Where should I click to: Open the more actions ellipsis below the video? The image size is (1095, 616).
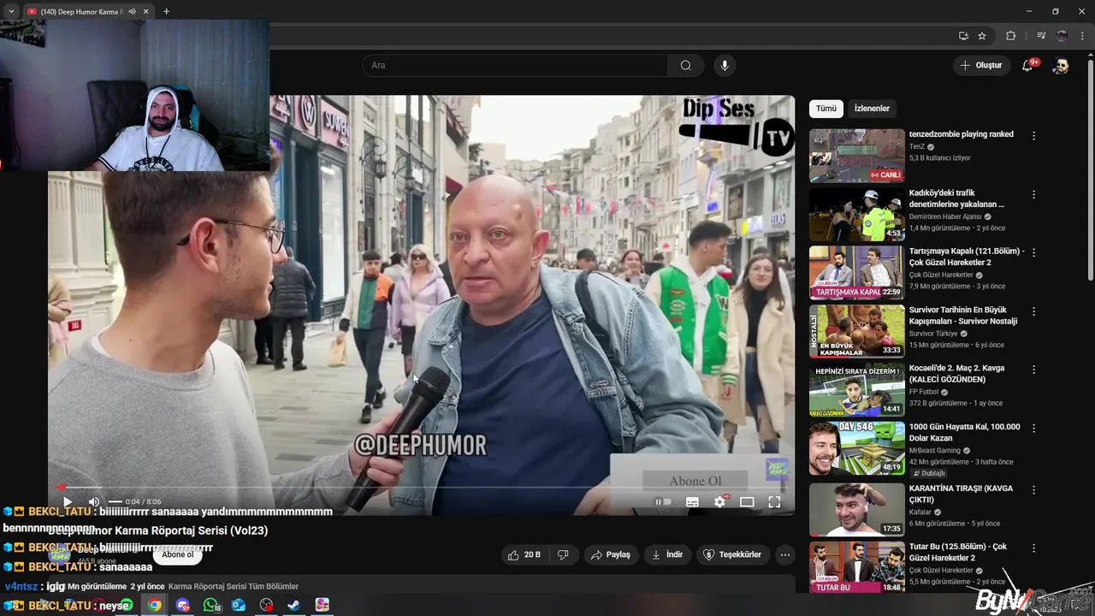pos(784,554)
